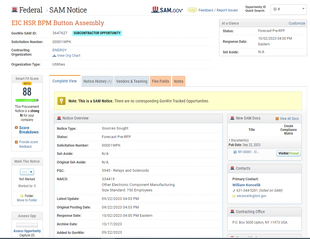310x239 pixels.
Task: Select the Flex Fields tab
Action: (160, 81)
